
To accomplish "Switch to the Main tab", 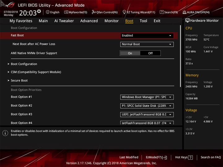I will (x=43, y=21).
